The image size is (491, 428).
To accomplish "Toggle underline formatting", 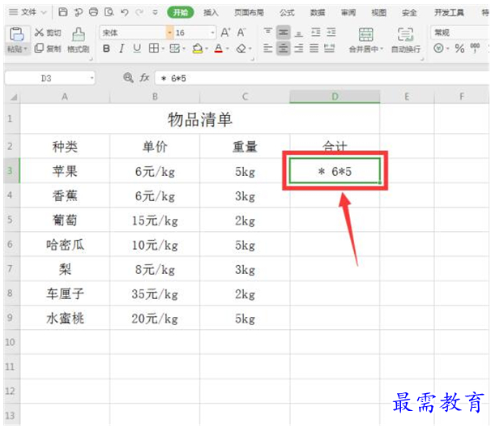I will [x=137, y=49].
